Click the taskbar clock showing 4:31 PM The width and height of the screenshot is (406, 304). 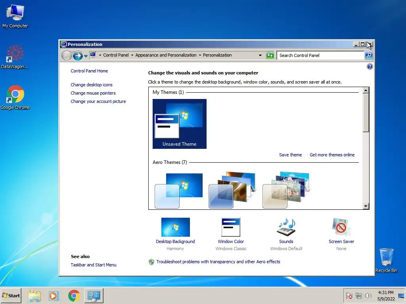coord(386,296)
